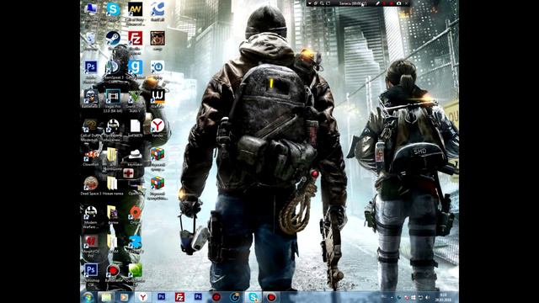Viewport: 539px width, 303px height.
Task: Open the Computer desktop shortcut
Action: [x=91, y=9]
